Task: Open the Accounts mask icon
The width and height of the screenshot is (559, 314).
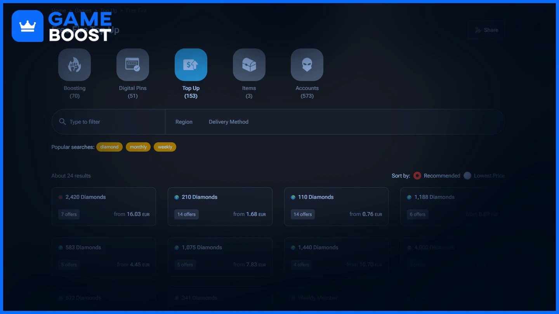Action: [x=307, y=65]
